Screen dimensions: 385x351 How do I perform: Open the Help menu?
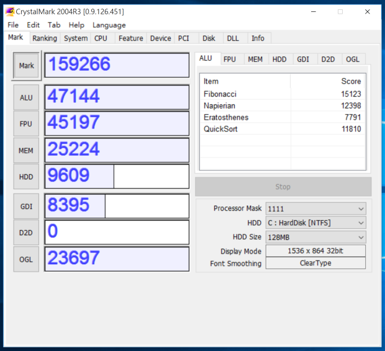coord(76,25)
